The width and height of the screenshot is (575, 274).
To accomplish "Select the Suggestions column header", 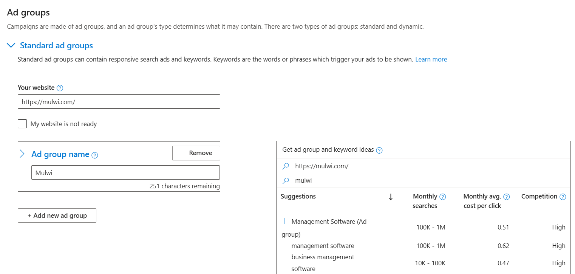I will (x=298, y=196).
